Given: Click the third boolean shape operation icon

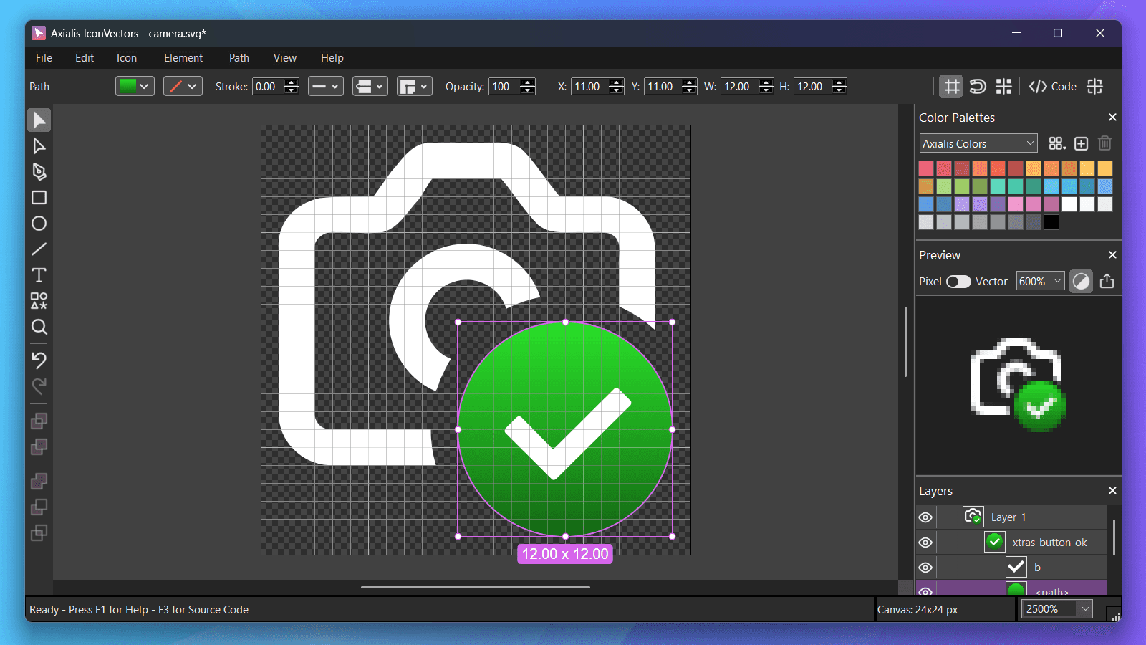Looking at the screenshot, I should click(39, 481).
